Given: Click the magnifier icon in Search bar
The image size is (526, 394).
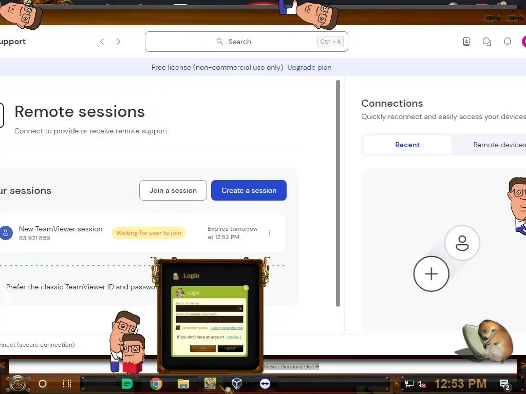Looking at the screenshot, I should tap(220, 42).
